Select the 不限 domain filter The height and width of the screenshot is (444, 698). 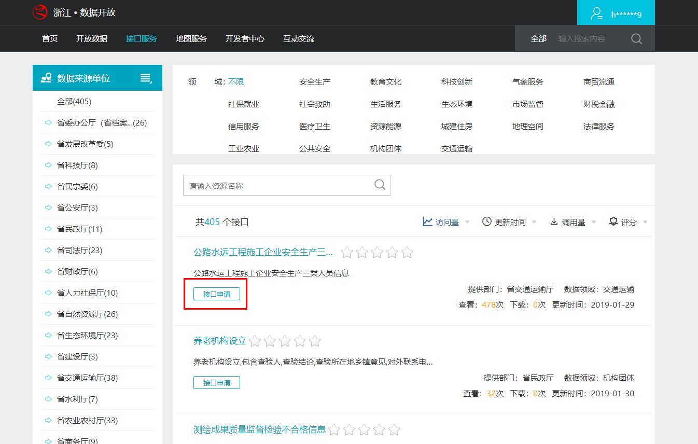(236, 82)
